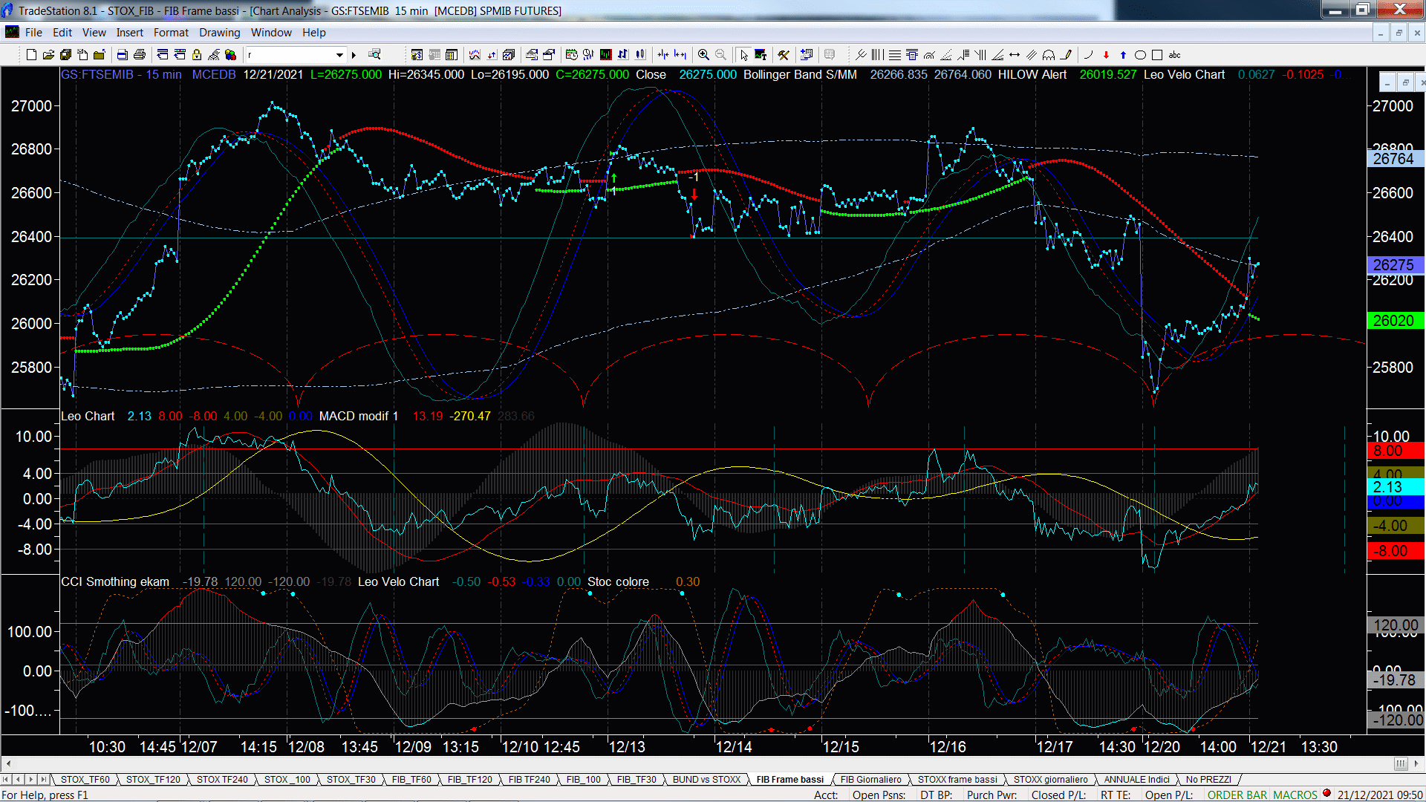The width and height of the screenshot is (1426, 802).
Task: Select the horizontal lines drawing tool
Action: coord(895,55)
